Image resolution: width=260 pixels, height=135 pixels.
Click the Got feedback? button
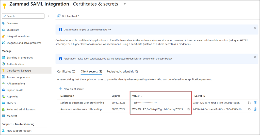(x=68, y=16)
